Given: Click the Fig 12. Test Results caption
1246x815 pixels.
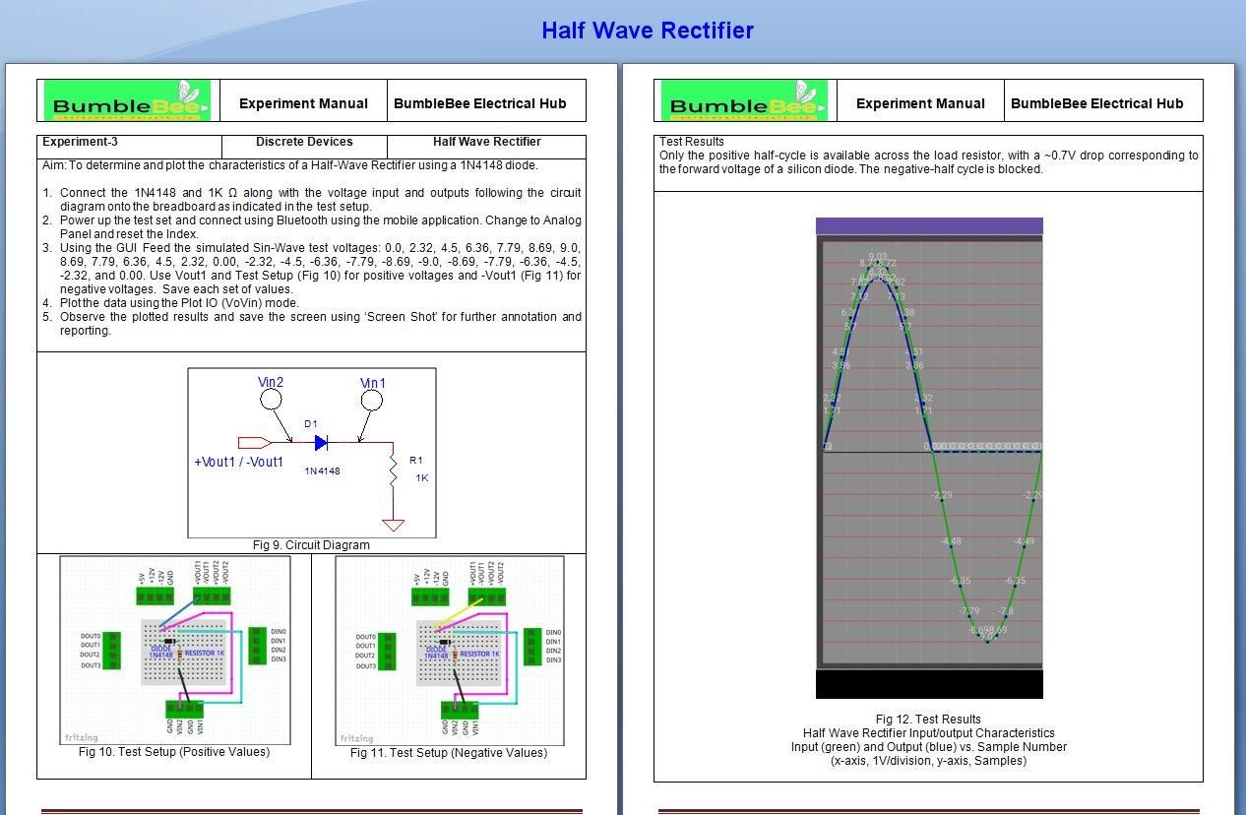Looking at the screenshot, I should click(x=928, y=720).
